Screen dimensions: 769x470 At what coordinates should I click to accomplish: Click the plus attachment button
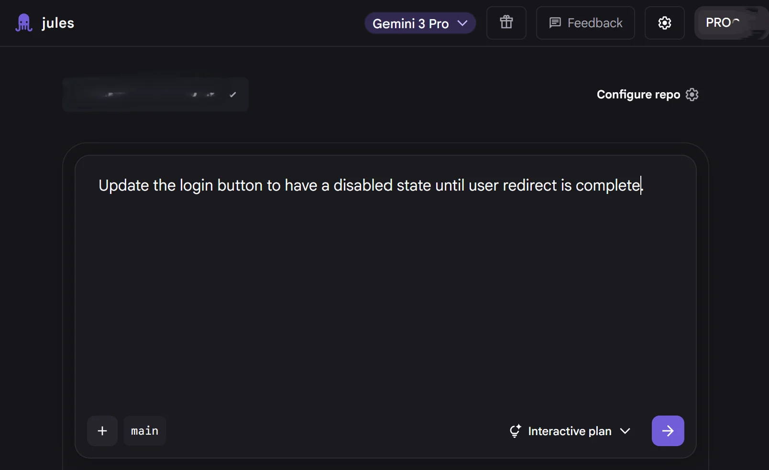(x=102, y=431)
